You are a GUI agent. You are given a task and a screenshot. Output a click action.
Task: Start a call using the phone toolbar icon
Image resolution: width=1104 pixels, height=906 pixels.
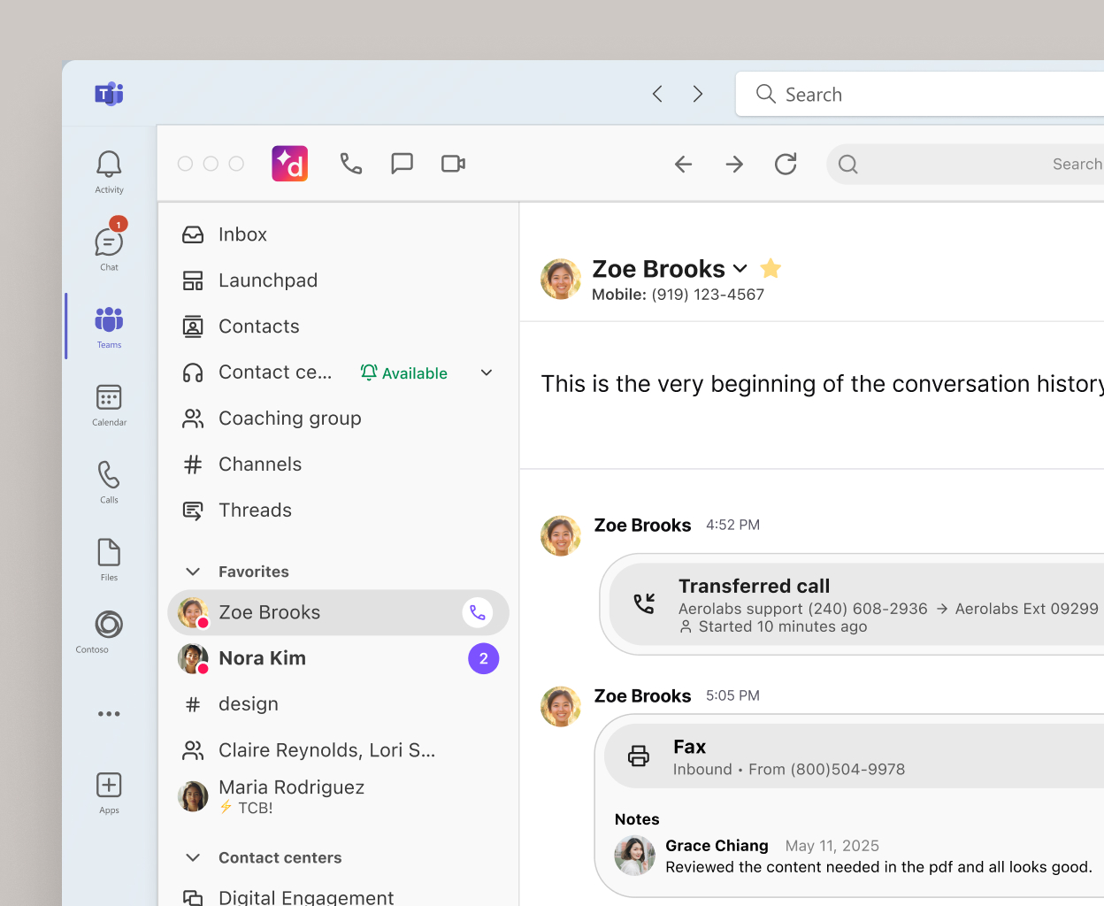[x=351, y=164]
